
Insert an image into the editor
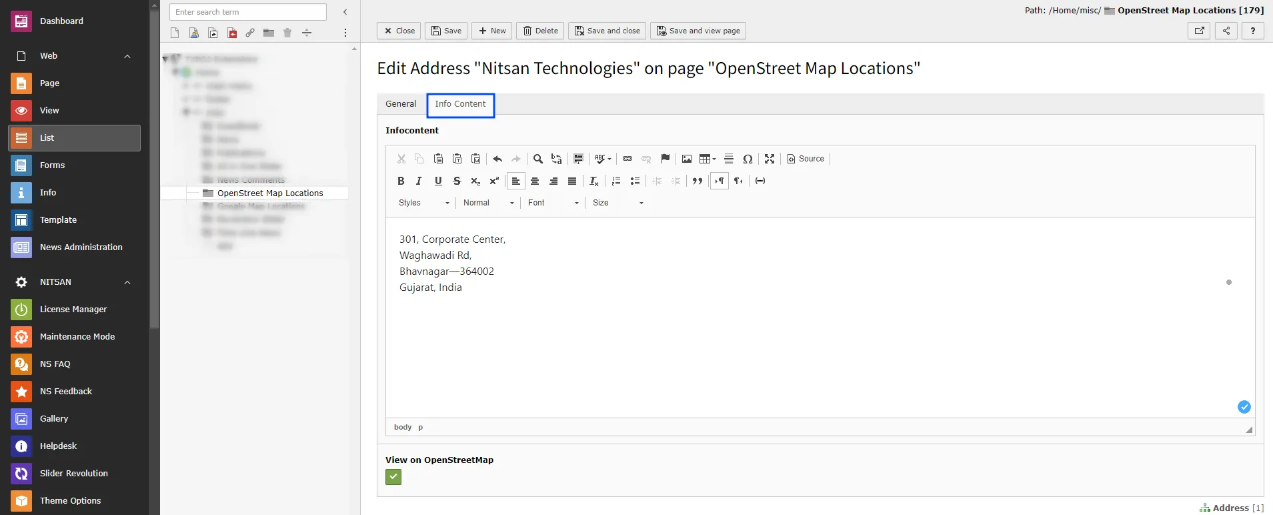coord(687,159)
